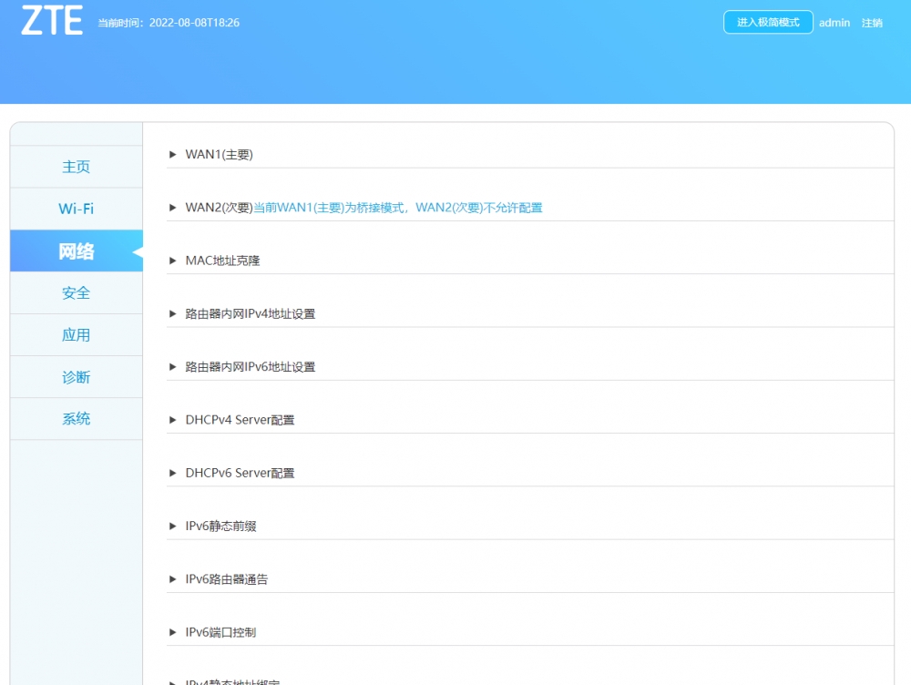Click IPv6路由器通告 title
911x685 pixels.
pos(227,579)
